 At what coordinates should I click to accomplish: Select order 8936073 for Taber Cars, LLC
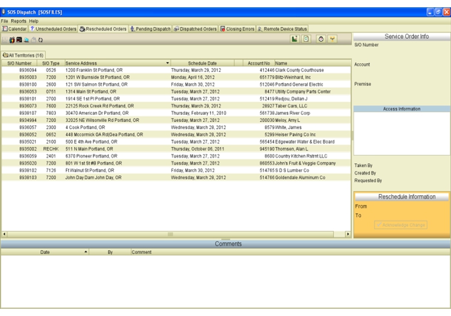[x=176, y=106]
